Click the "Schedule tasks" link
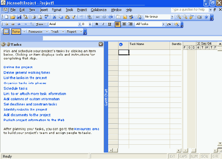222x159 pixels. tap(16, 88)
